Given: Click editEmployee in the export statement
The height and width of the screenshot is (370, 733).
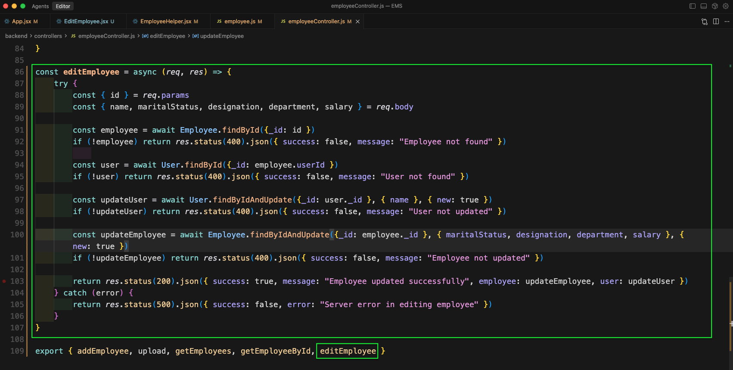Looking at the screenshot, I should click(348, 351).
